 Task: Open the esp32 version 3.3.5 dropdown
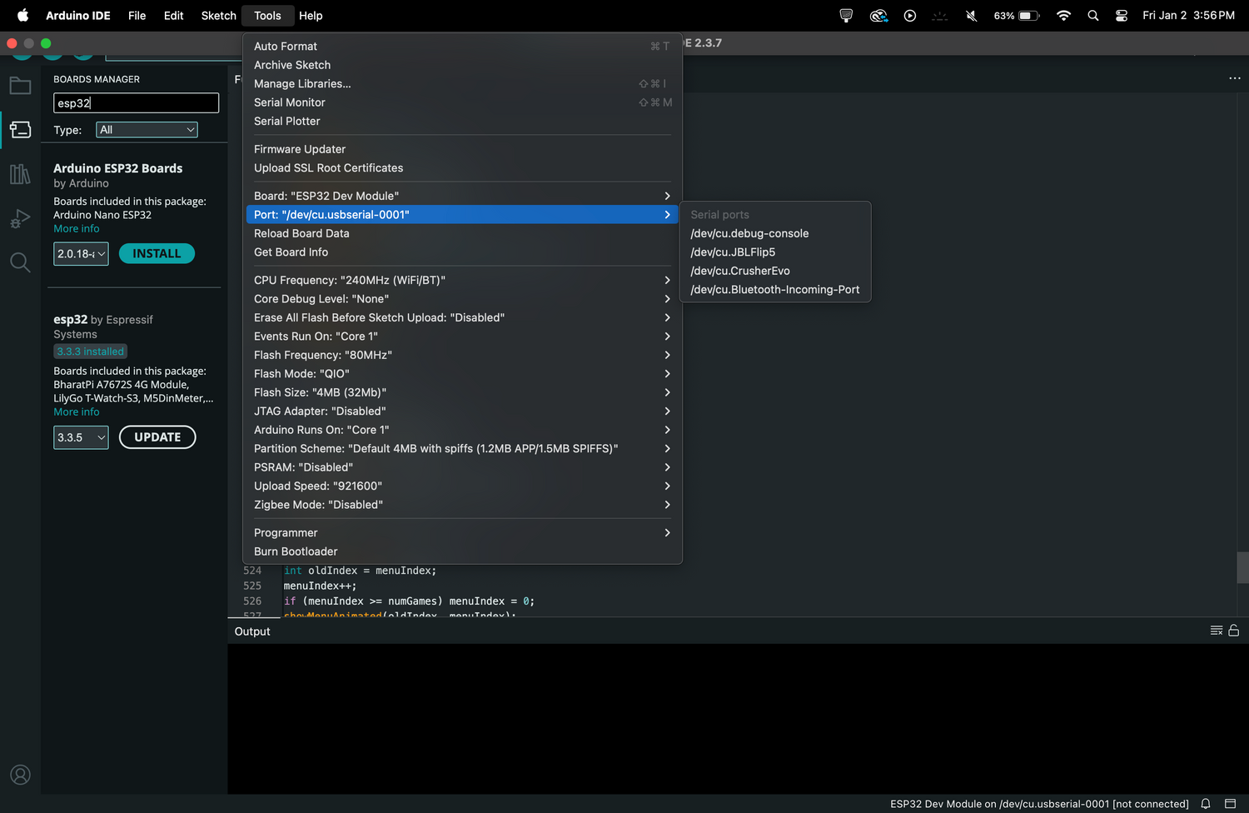(81, 437)
